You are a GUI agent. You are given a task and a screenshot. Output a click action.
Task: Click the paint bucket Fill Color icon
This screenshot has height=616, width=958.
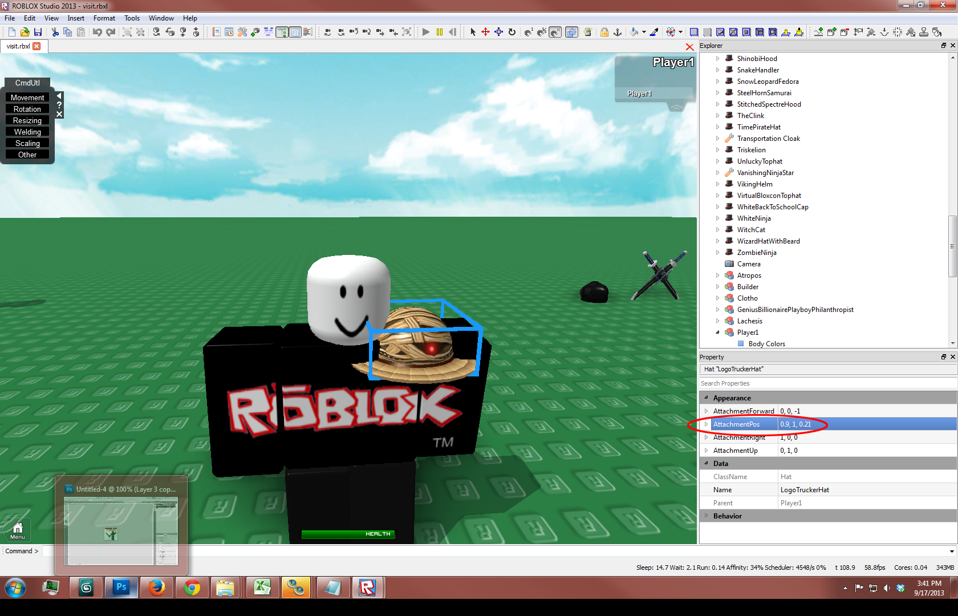coord(634,32)
